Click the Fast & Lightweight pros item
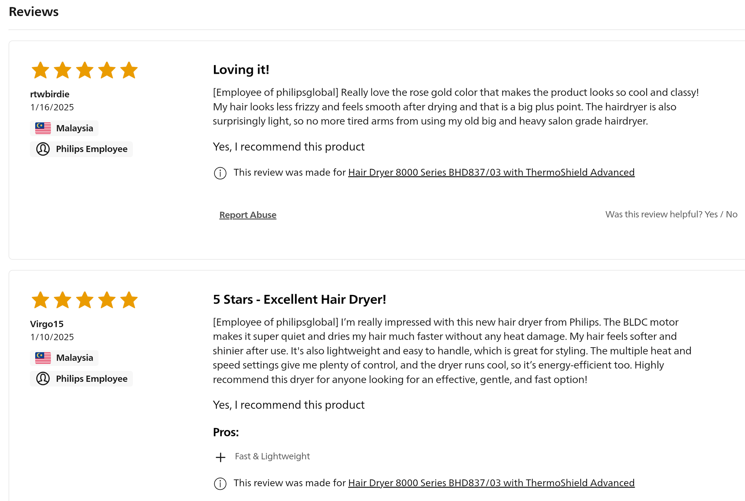Screen dimensions: 745x501 tap(272, 456)
